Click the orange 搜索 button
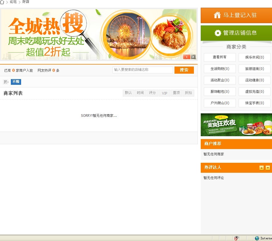This screenshot has width=272, height=241. point(184,70)
